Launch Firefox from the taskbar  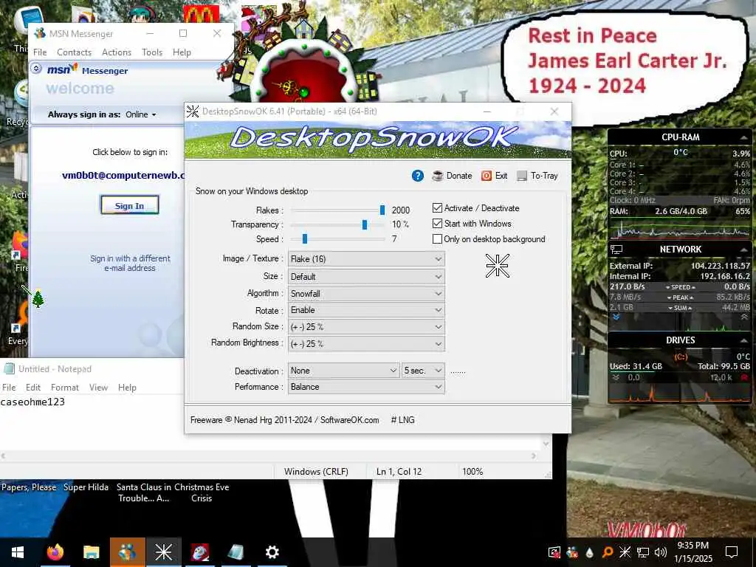55,552
